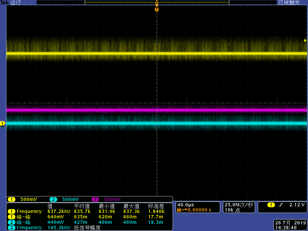The height and width of the screenshot is (231, 308).
Task: Click the date and time display
Action: tap(290, 225)
